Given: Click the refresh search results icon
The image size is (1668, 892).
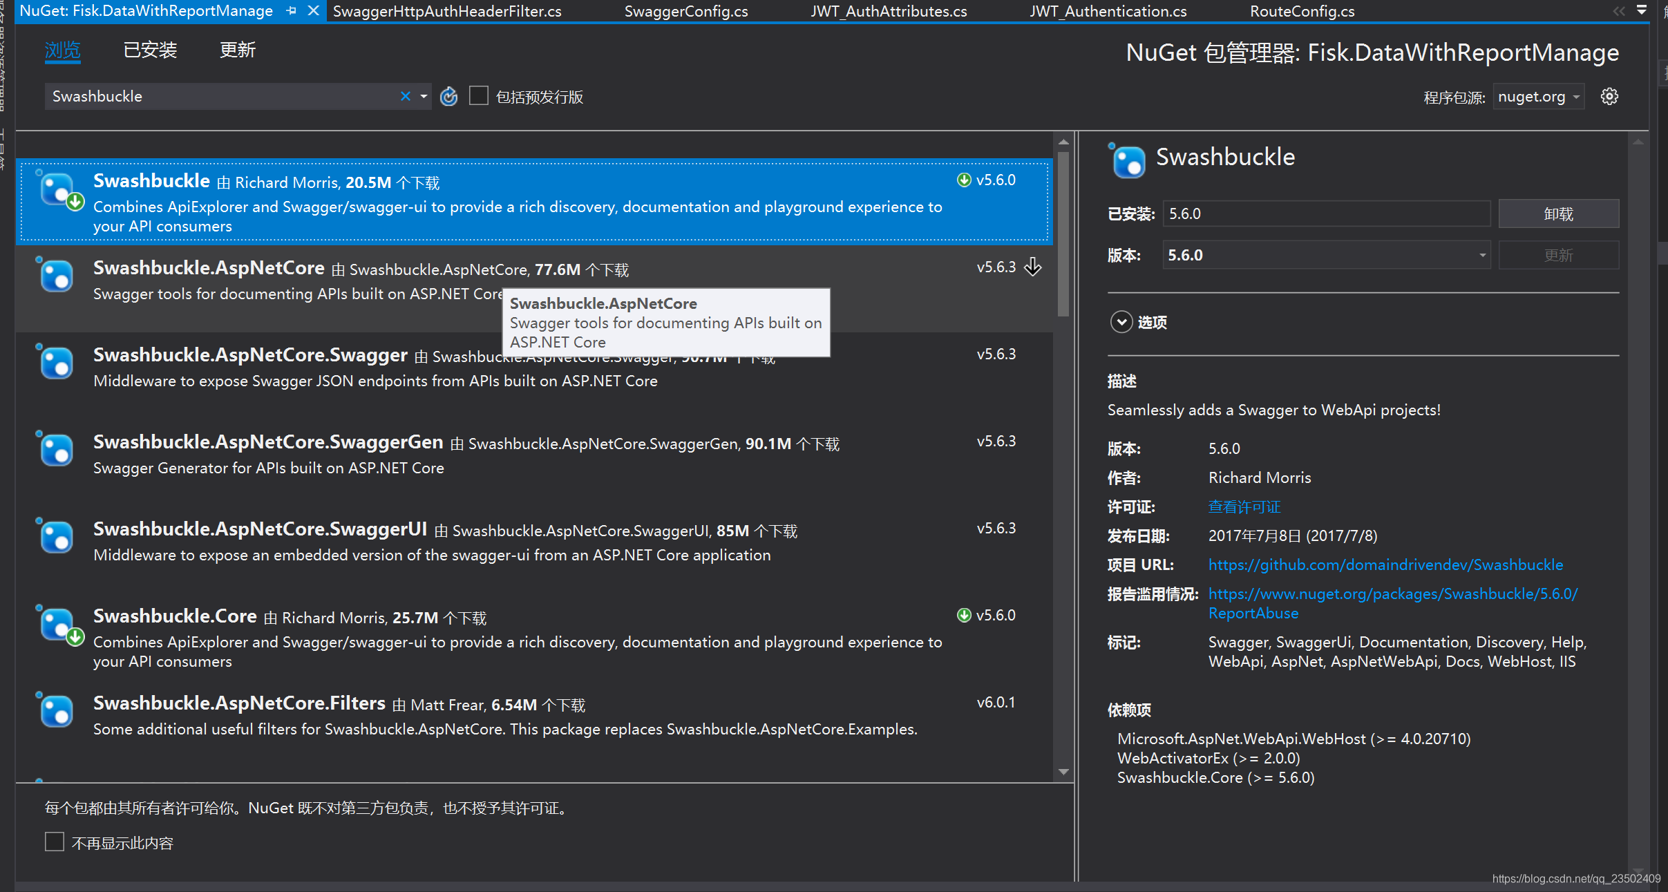Looking at the screenshot, I should point(448,96).
